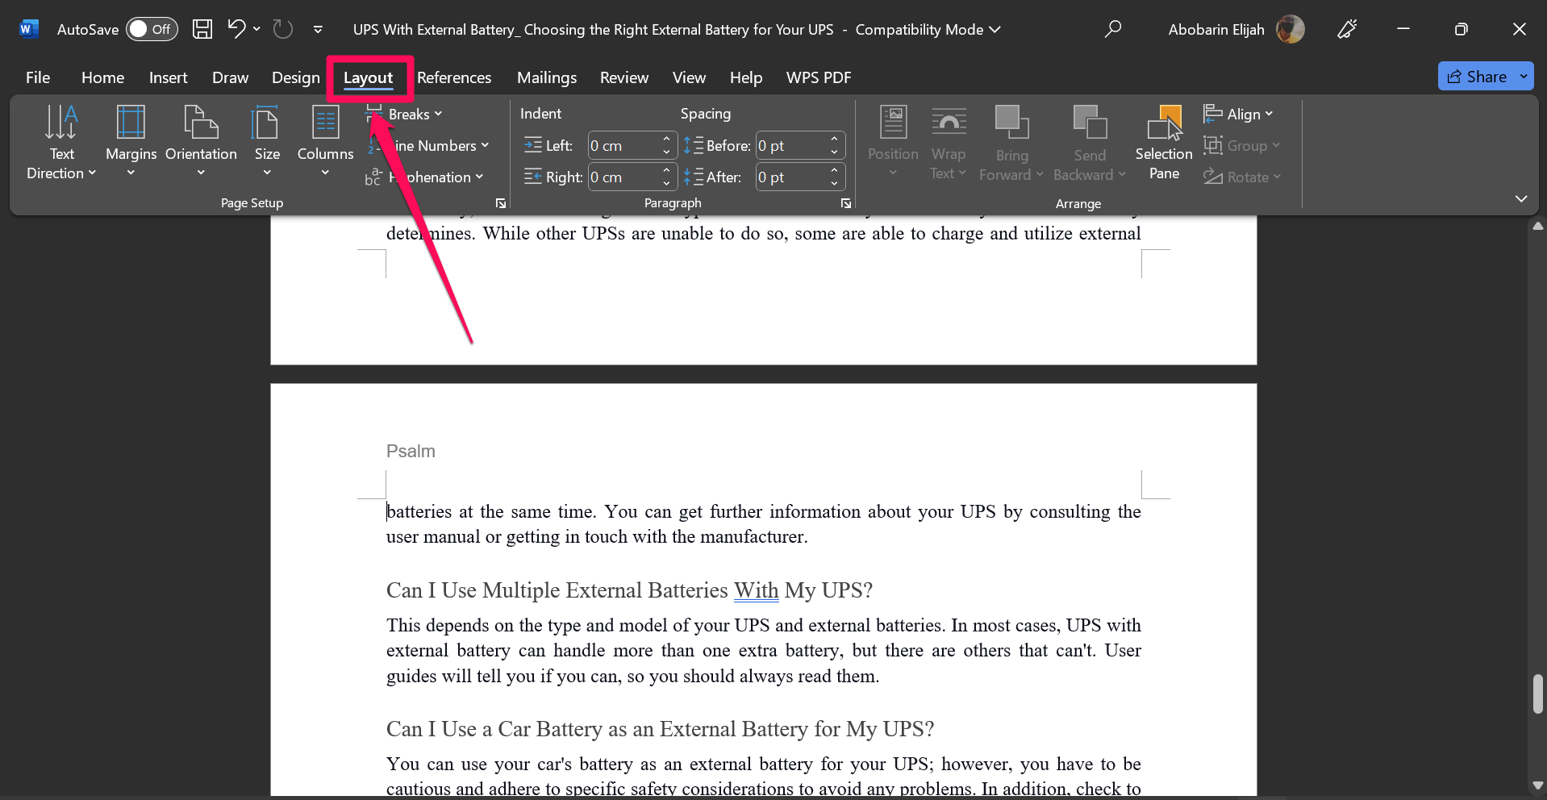Open the search magnifier in title bar

pos(1113,29)
